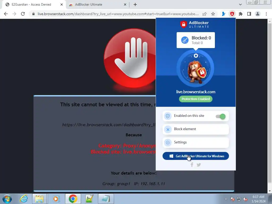Click the X icon beside Block element

(168, 129)
